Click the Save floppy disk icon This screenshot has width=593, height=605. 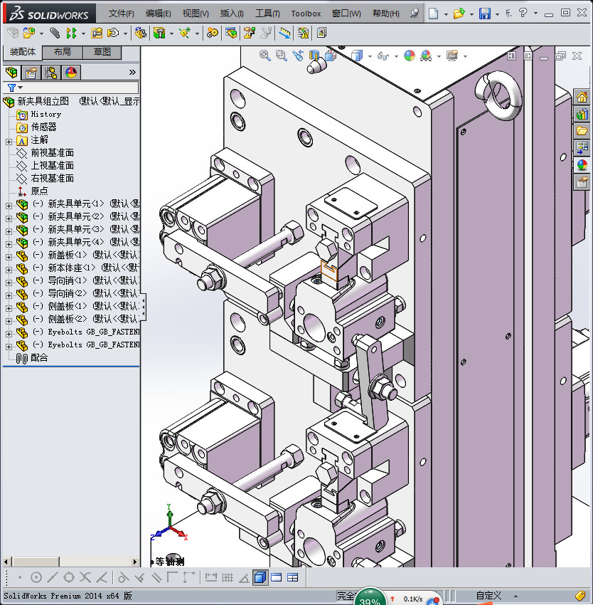click(485, 14)
